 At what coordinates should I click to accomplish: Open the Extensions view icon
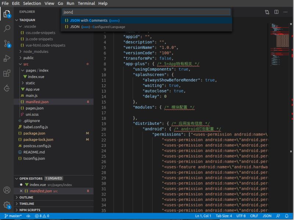[x=7, y=73]
